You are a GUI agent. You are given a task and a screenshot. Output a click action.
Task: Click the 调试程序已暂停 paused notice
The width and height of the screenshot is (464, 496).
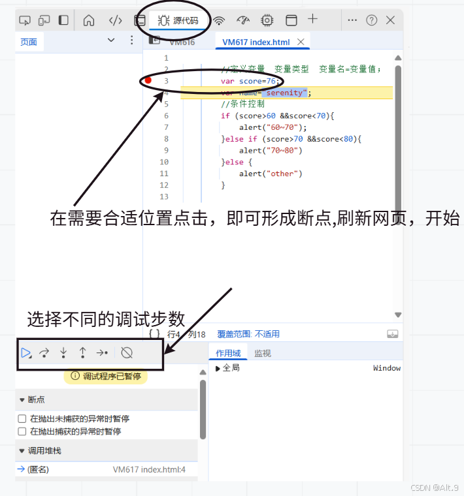point(106,376)
